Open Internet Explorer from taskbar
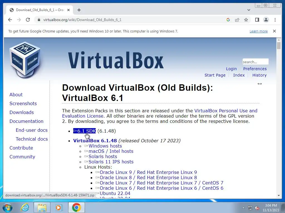 24,207
